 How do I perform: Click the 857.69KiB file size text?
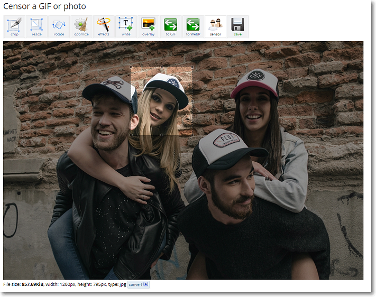coord(33,284)
